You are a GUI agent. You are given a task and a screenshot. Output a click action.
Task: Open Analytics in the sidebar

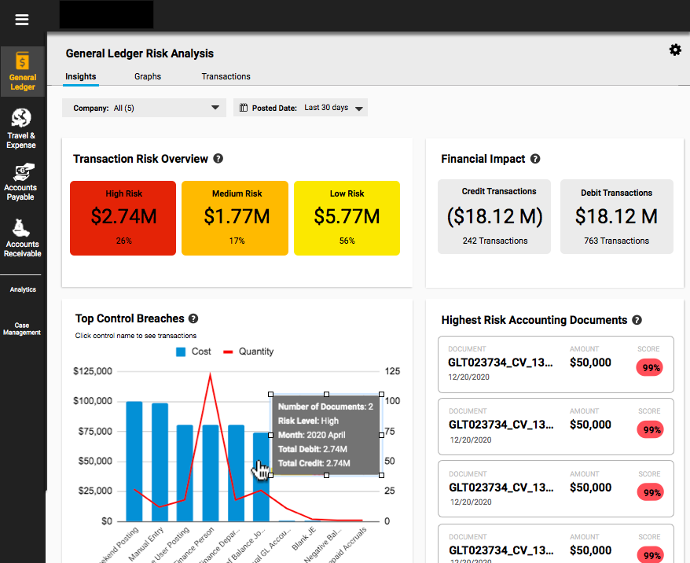coord(23,289)
